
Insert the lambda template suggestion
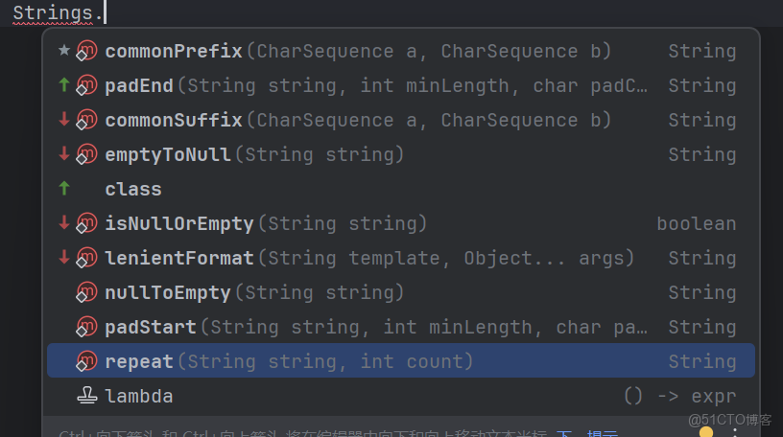tap(139, 396)
